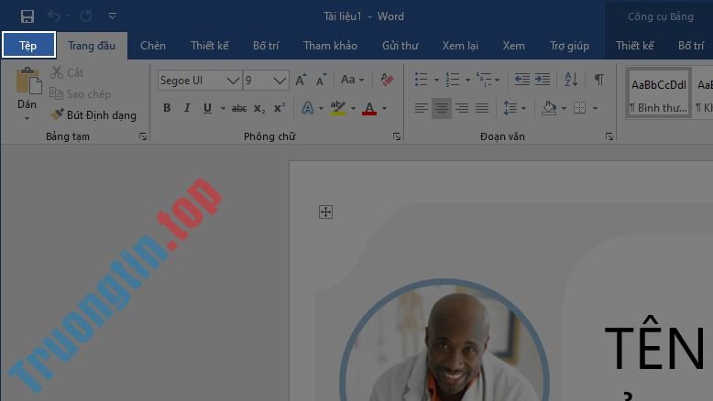This screenshot has height=401, width=713.
Task: Select the Bình thường style thumbnail
Action: [658, 93]
